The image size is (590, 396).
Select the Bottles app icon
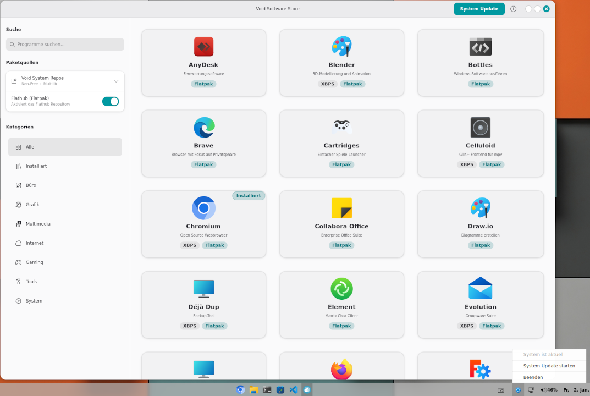480,47
